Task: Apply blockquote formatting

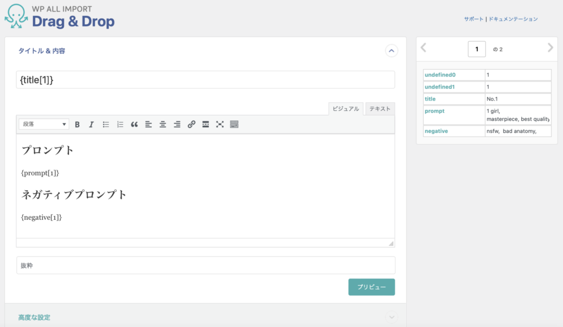Action: tap(135, 124)
